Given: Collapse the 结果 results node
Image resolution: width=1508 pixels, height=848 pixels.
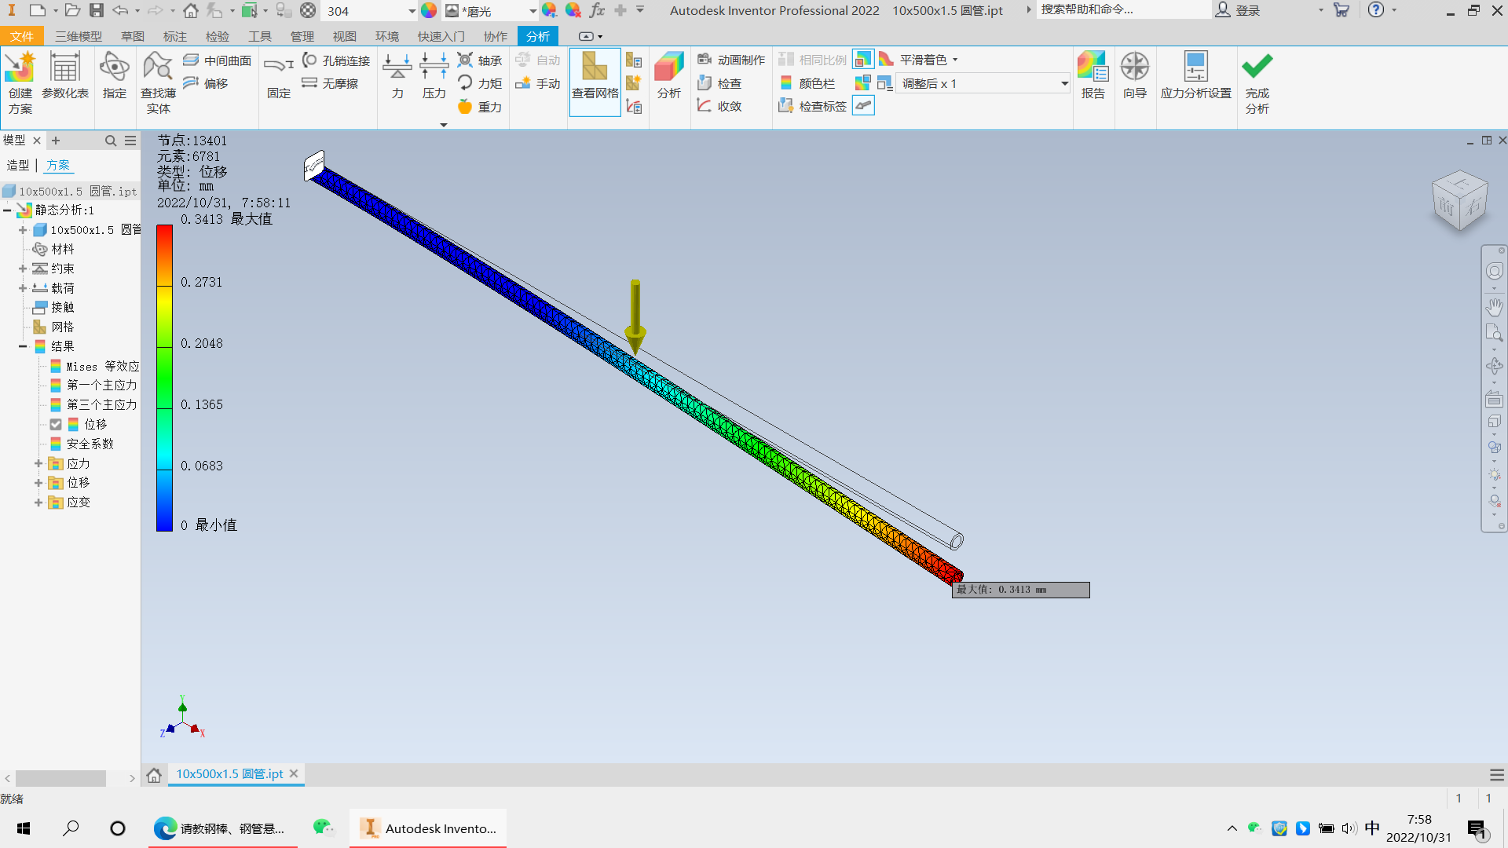Looking at the screenshot, I should click(x=23, y=346).
